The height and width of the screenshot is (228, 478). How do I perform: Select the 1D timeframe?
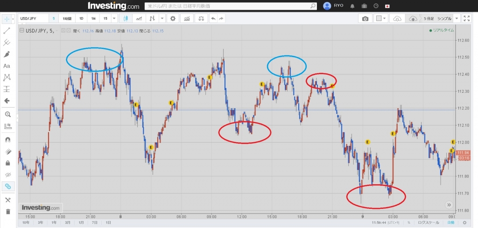tap(81, 19)
